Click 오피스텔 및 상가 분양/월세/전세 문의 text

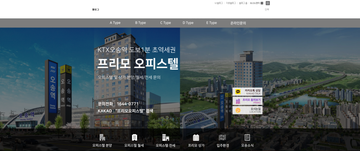click(129, 77)
